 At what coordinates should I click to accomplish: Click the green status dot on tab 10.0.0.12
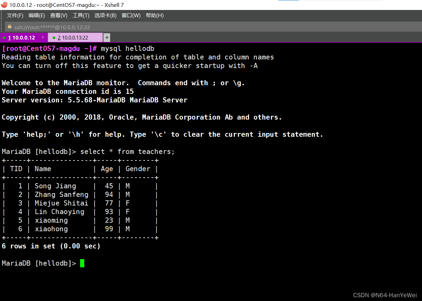pyautogui.click(x=4, y=38)
